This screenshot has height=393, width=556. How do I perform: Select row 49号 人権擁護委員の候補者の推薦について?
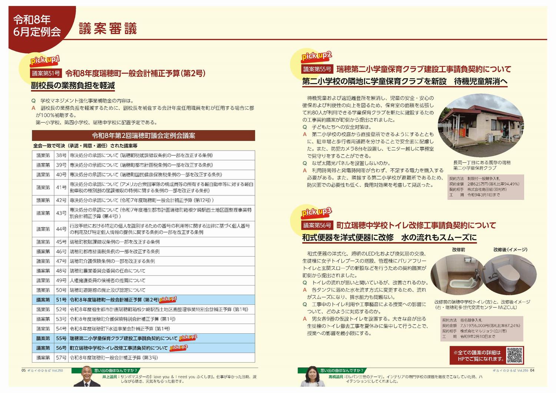[143, 280]
